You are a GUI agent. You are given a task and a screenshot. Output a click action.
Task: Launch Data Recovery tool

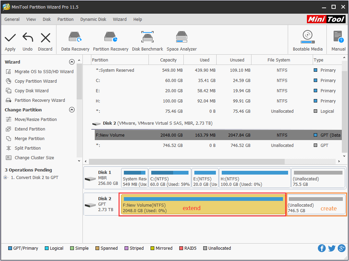(x=75, y=41)
